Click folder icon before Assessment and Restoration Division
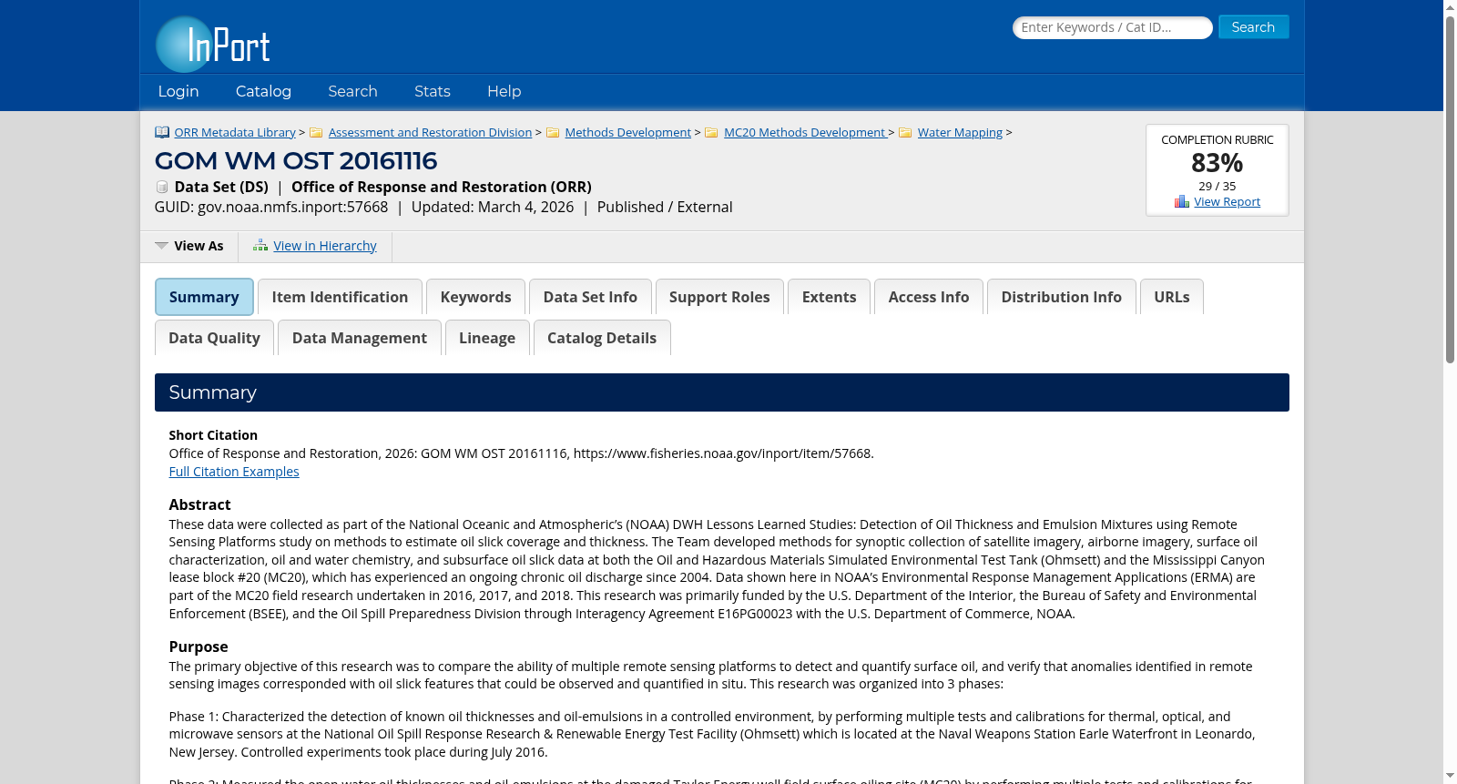The width and height of the screenshot is (1457, 784). point(316,133)
